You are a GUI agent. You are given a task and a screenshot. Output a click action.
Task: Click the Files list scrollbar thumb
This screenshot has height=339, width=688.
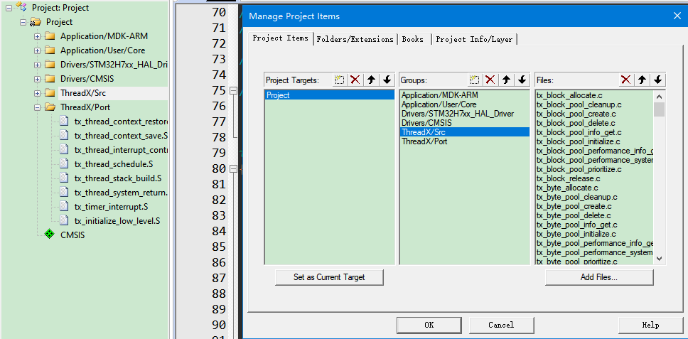tap(659, 109)
